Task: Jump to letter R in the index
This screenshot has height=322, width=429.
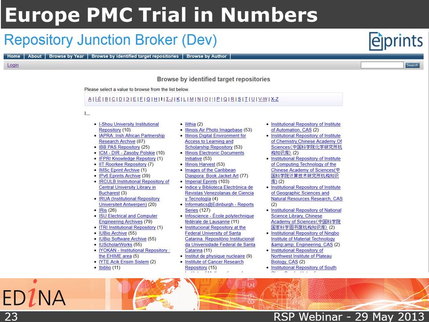Action: (x=232, y=99)
